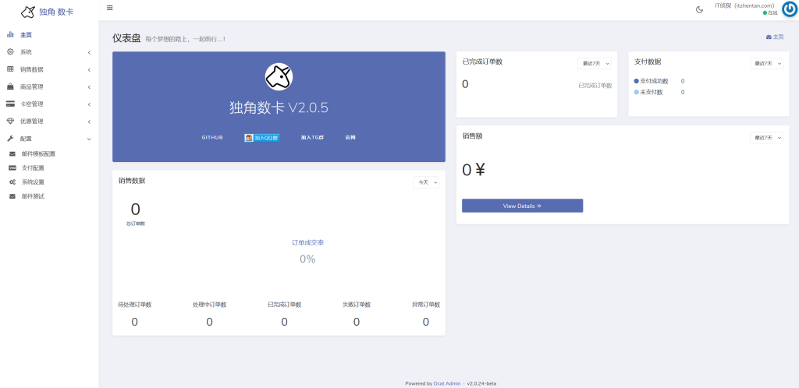799x388 pixels.
Task: Click the View Details button
Action: click(x=522, y=206)
